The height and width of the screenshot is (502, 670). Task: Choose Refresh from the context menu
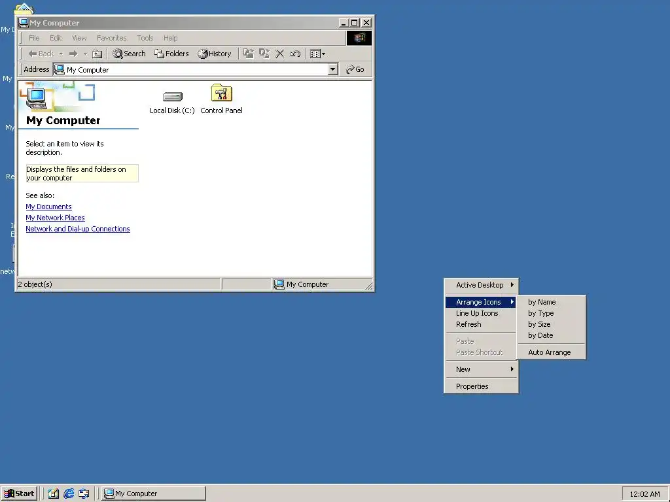(481, 324)
